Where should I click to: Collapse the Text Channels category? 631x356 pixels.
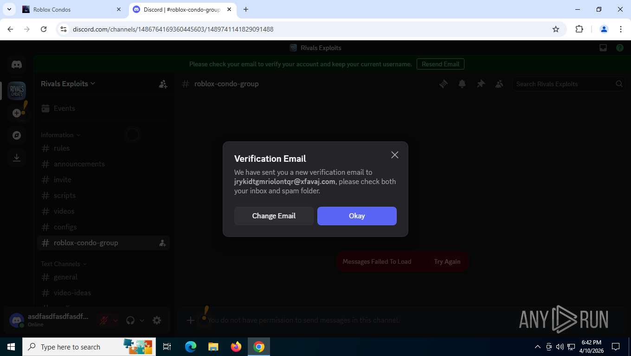64,264
